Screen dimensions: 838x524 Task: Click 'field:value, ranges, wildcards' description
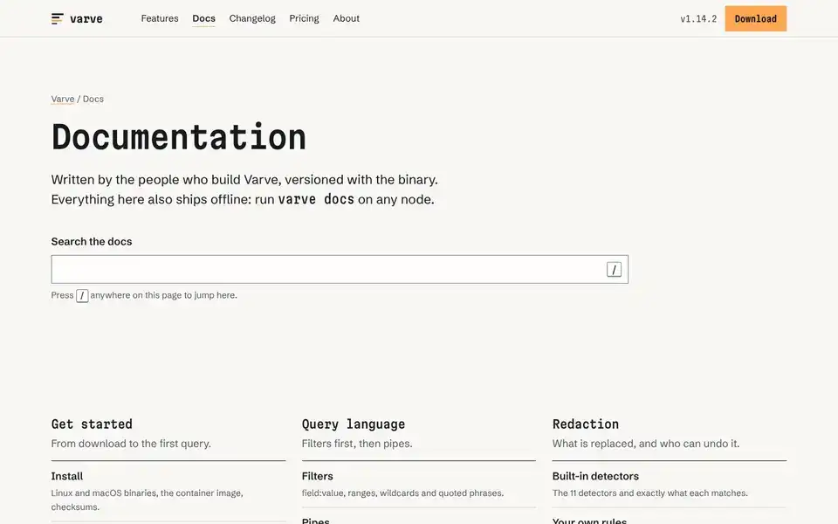(x=402, y=493)
